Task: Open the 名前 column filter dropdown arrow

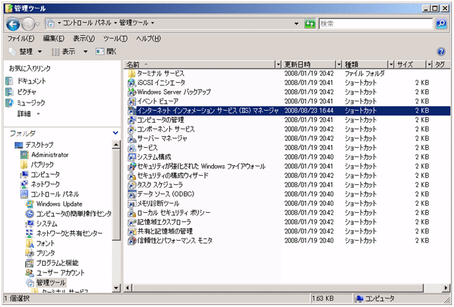Action: tap(278, 64)
